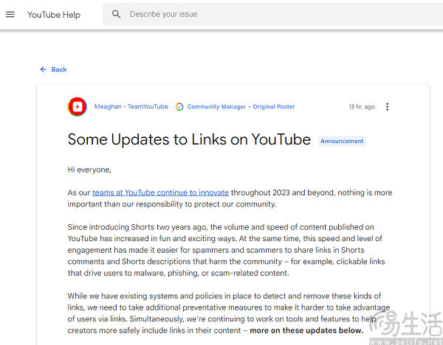Go back using the Back link
Viewport: 443px width, 345px height.
[x=53, y=69]
